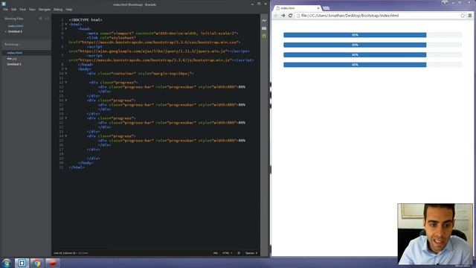Click the closing </body> tag on line 30
Screen dimensions: 476x268
tap(86, 162)
